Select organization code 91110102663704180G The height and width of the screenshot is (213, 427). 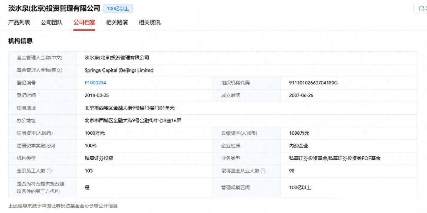313,83
